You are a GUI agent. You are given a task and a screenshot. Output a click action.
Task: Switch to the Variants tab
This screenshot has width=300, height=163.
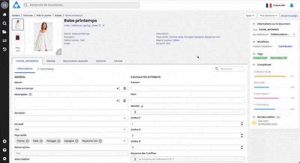click(x=101, y=61)
